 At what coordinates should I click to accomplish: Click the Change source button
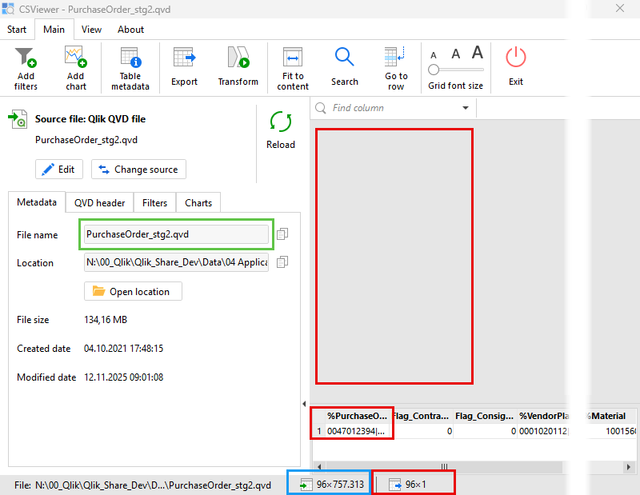click(138, 170)
